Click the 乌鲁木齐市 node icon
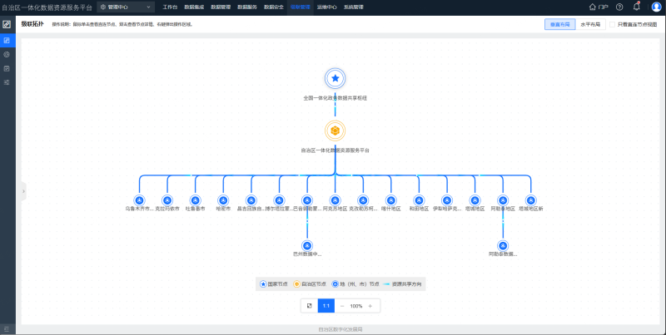This screenshot has width=666, height=335. tap(139, 200)
